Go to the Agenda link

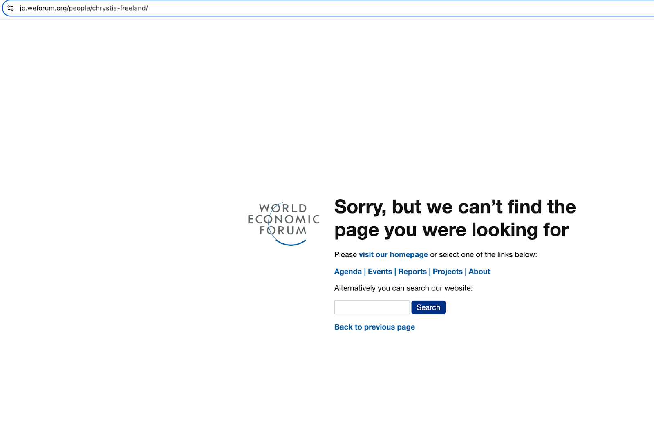pyautogui.click(x=348, y=272)
